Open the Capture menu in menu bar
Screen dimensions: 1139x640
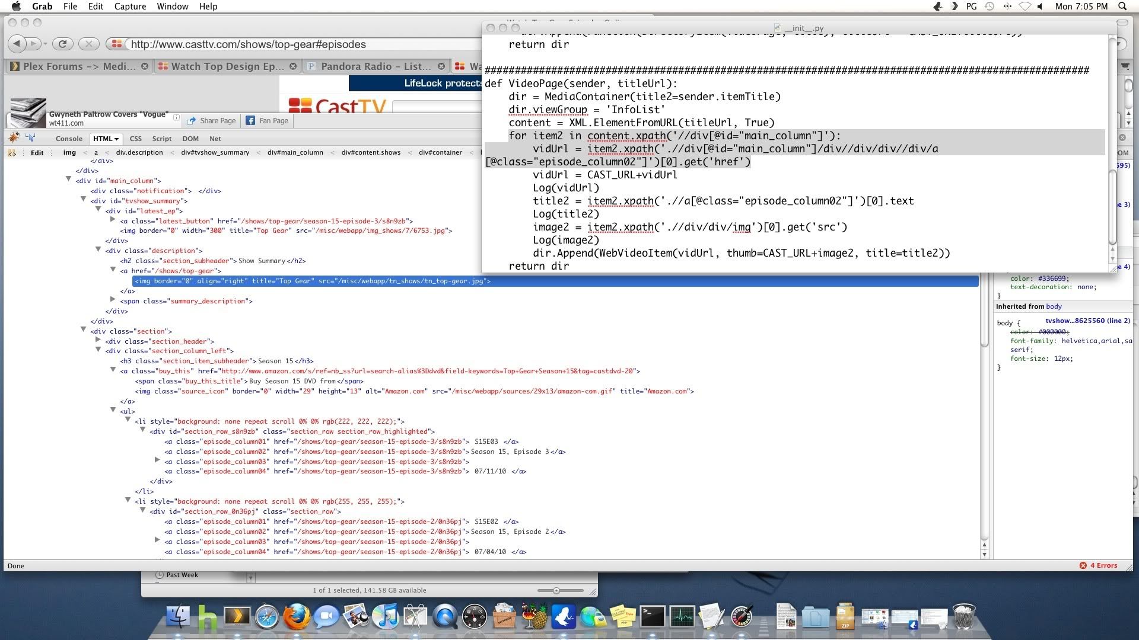pos(130,7)
